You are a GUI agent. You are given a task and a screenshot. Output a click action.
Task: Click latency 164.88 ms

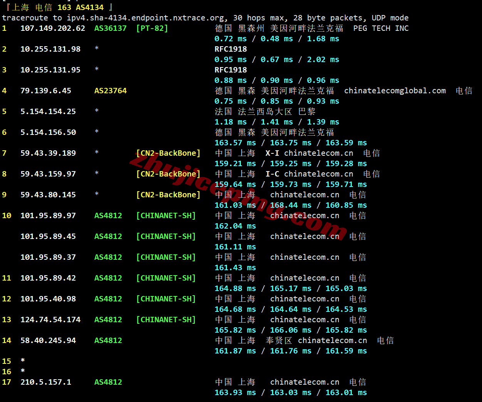(x=235, y=288)
